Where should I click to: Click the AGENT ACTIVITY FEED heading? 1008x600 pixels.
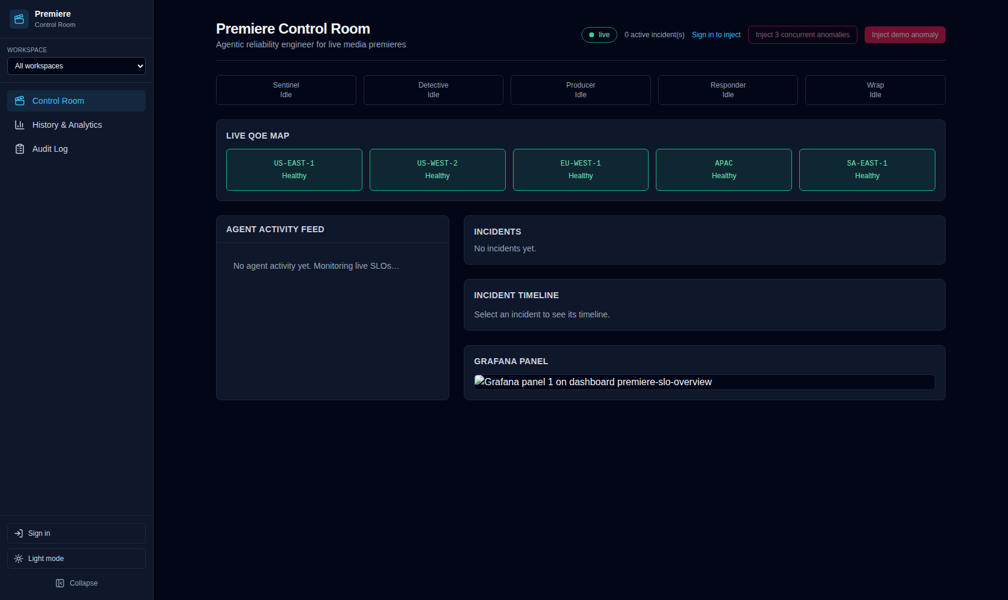point(275,229)
